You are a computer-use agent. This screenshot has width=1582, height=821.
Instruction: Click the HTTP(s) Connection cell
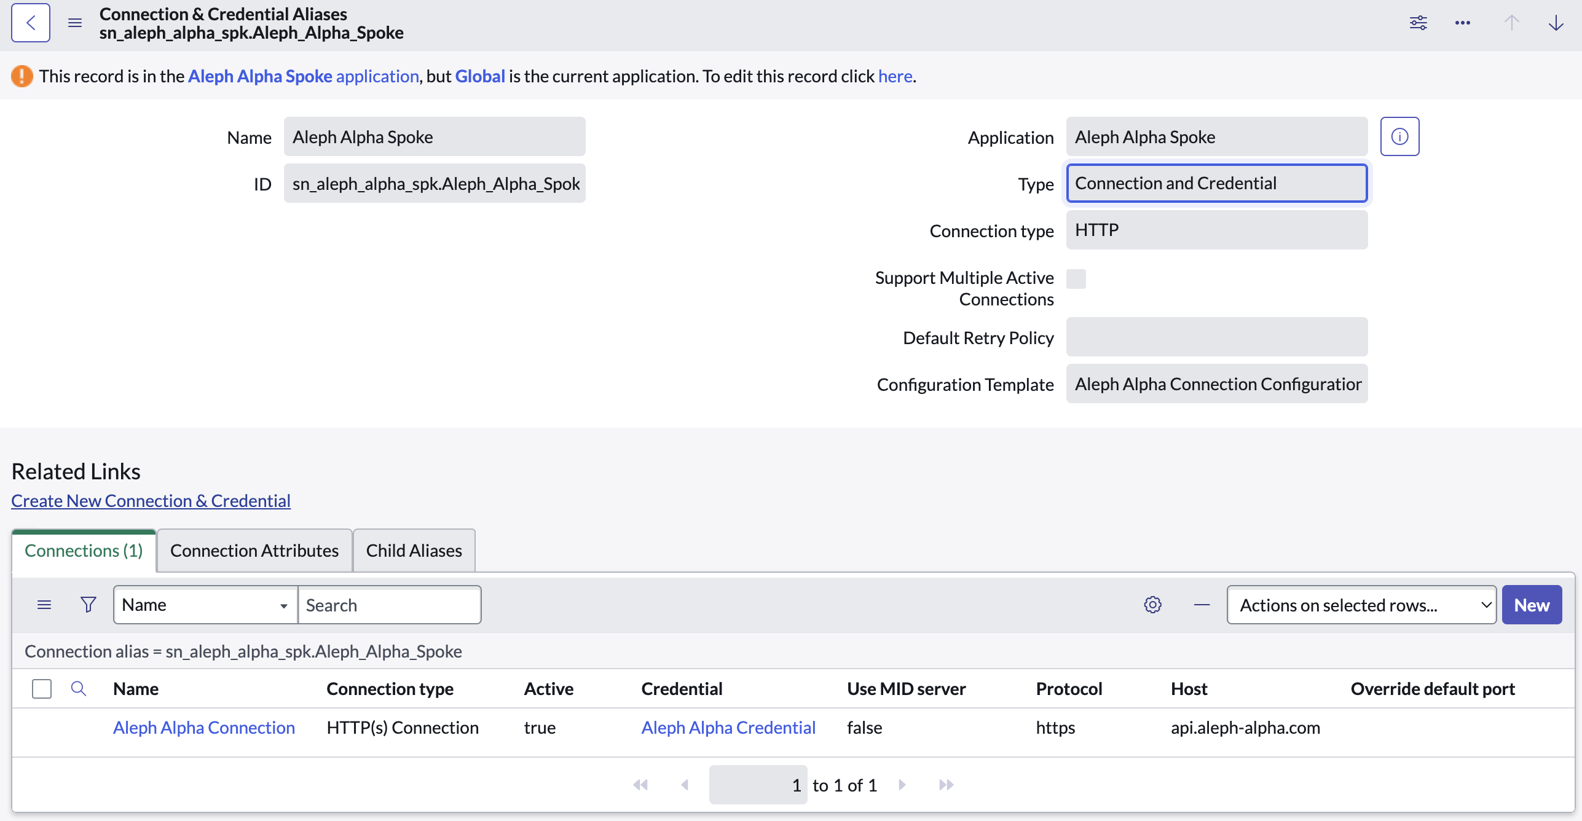coord(403,728)
